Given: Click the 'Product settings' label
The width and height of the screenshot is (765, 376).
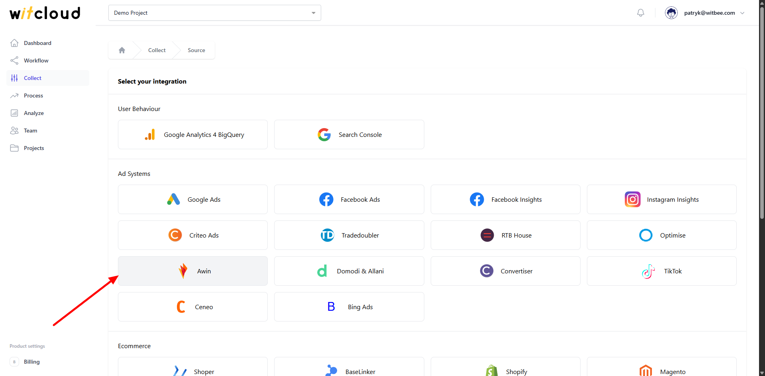Looking at the screenshot, I should point(27,346).
